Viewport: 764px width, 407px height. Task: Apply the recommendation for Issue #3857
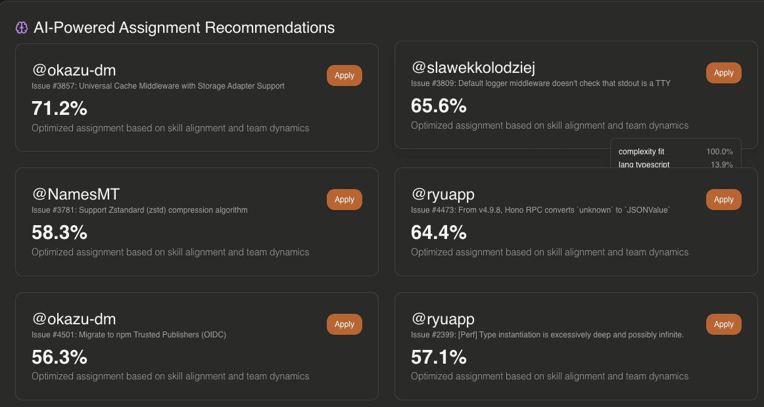344,75
